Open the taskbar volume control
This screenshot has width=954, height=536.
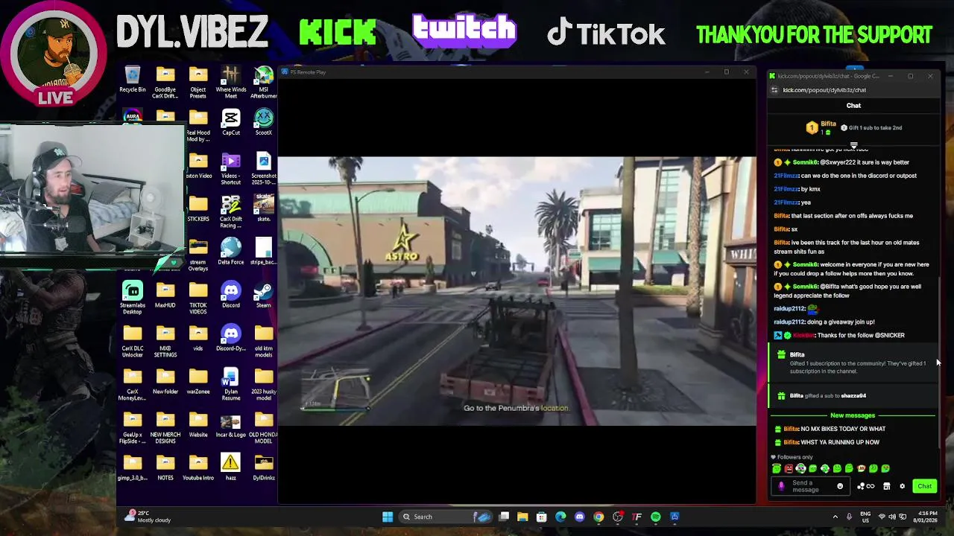892,517
